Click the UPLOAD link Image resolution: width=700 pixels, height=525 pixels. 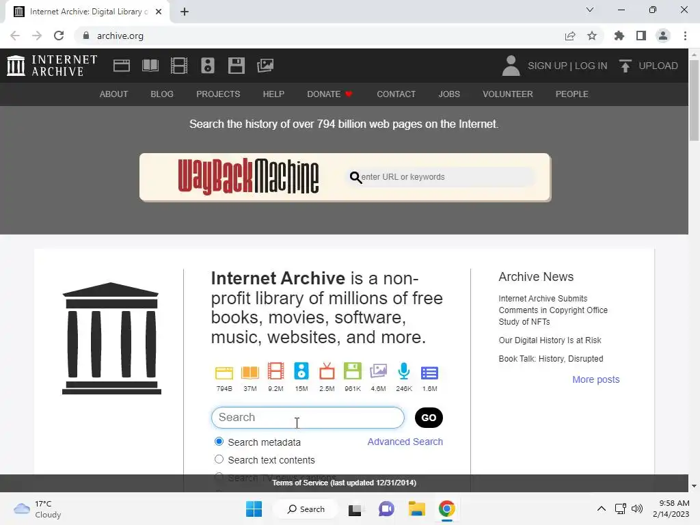click(x=658, y=66)
